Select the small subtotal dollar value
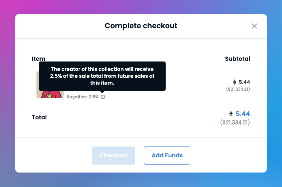Image resolution: width=282 pixels, height=187 pixels. [x=238, y=89]
